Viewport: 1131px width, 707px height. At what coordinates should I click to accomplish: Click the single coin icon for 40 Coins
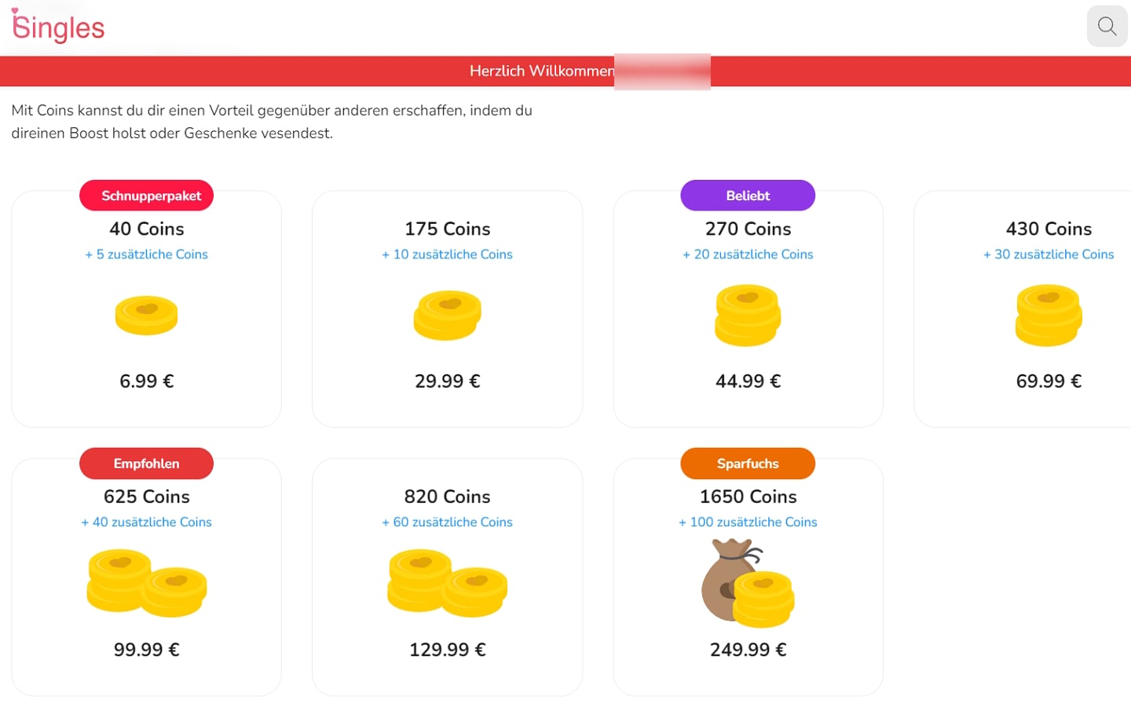(146, 315)
